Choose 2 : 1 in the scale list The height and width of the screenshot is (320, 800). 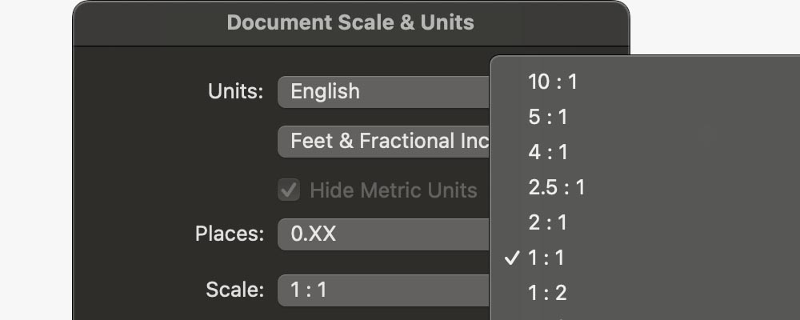coord(548,222)
